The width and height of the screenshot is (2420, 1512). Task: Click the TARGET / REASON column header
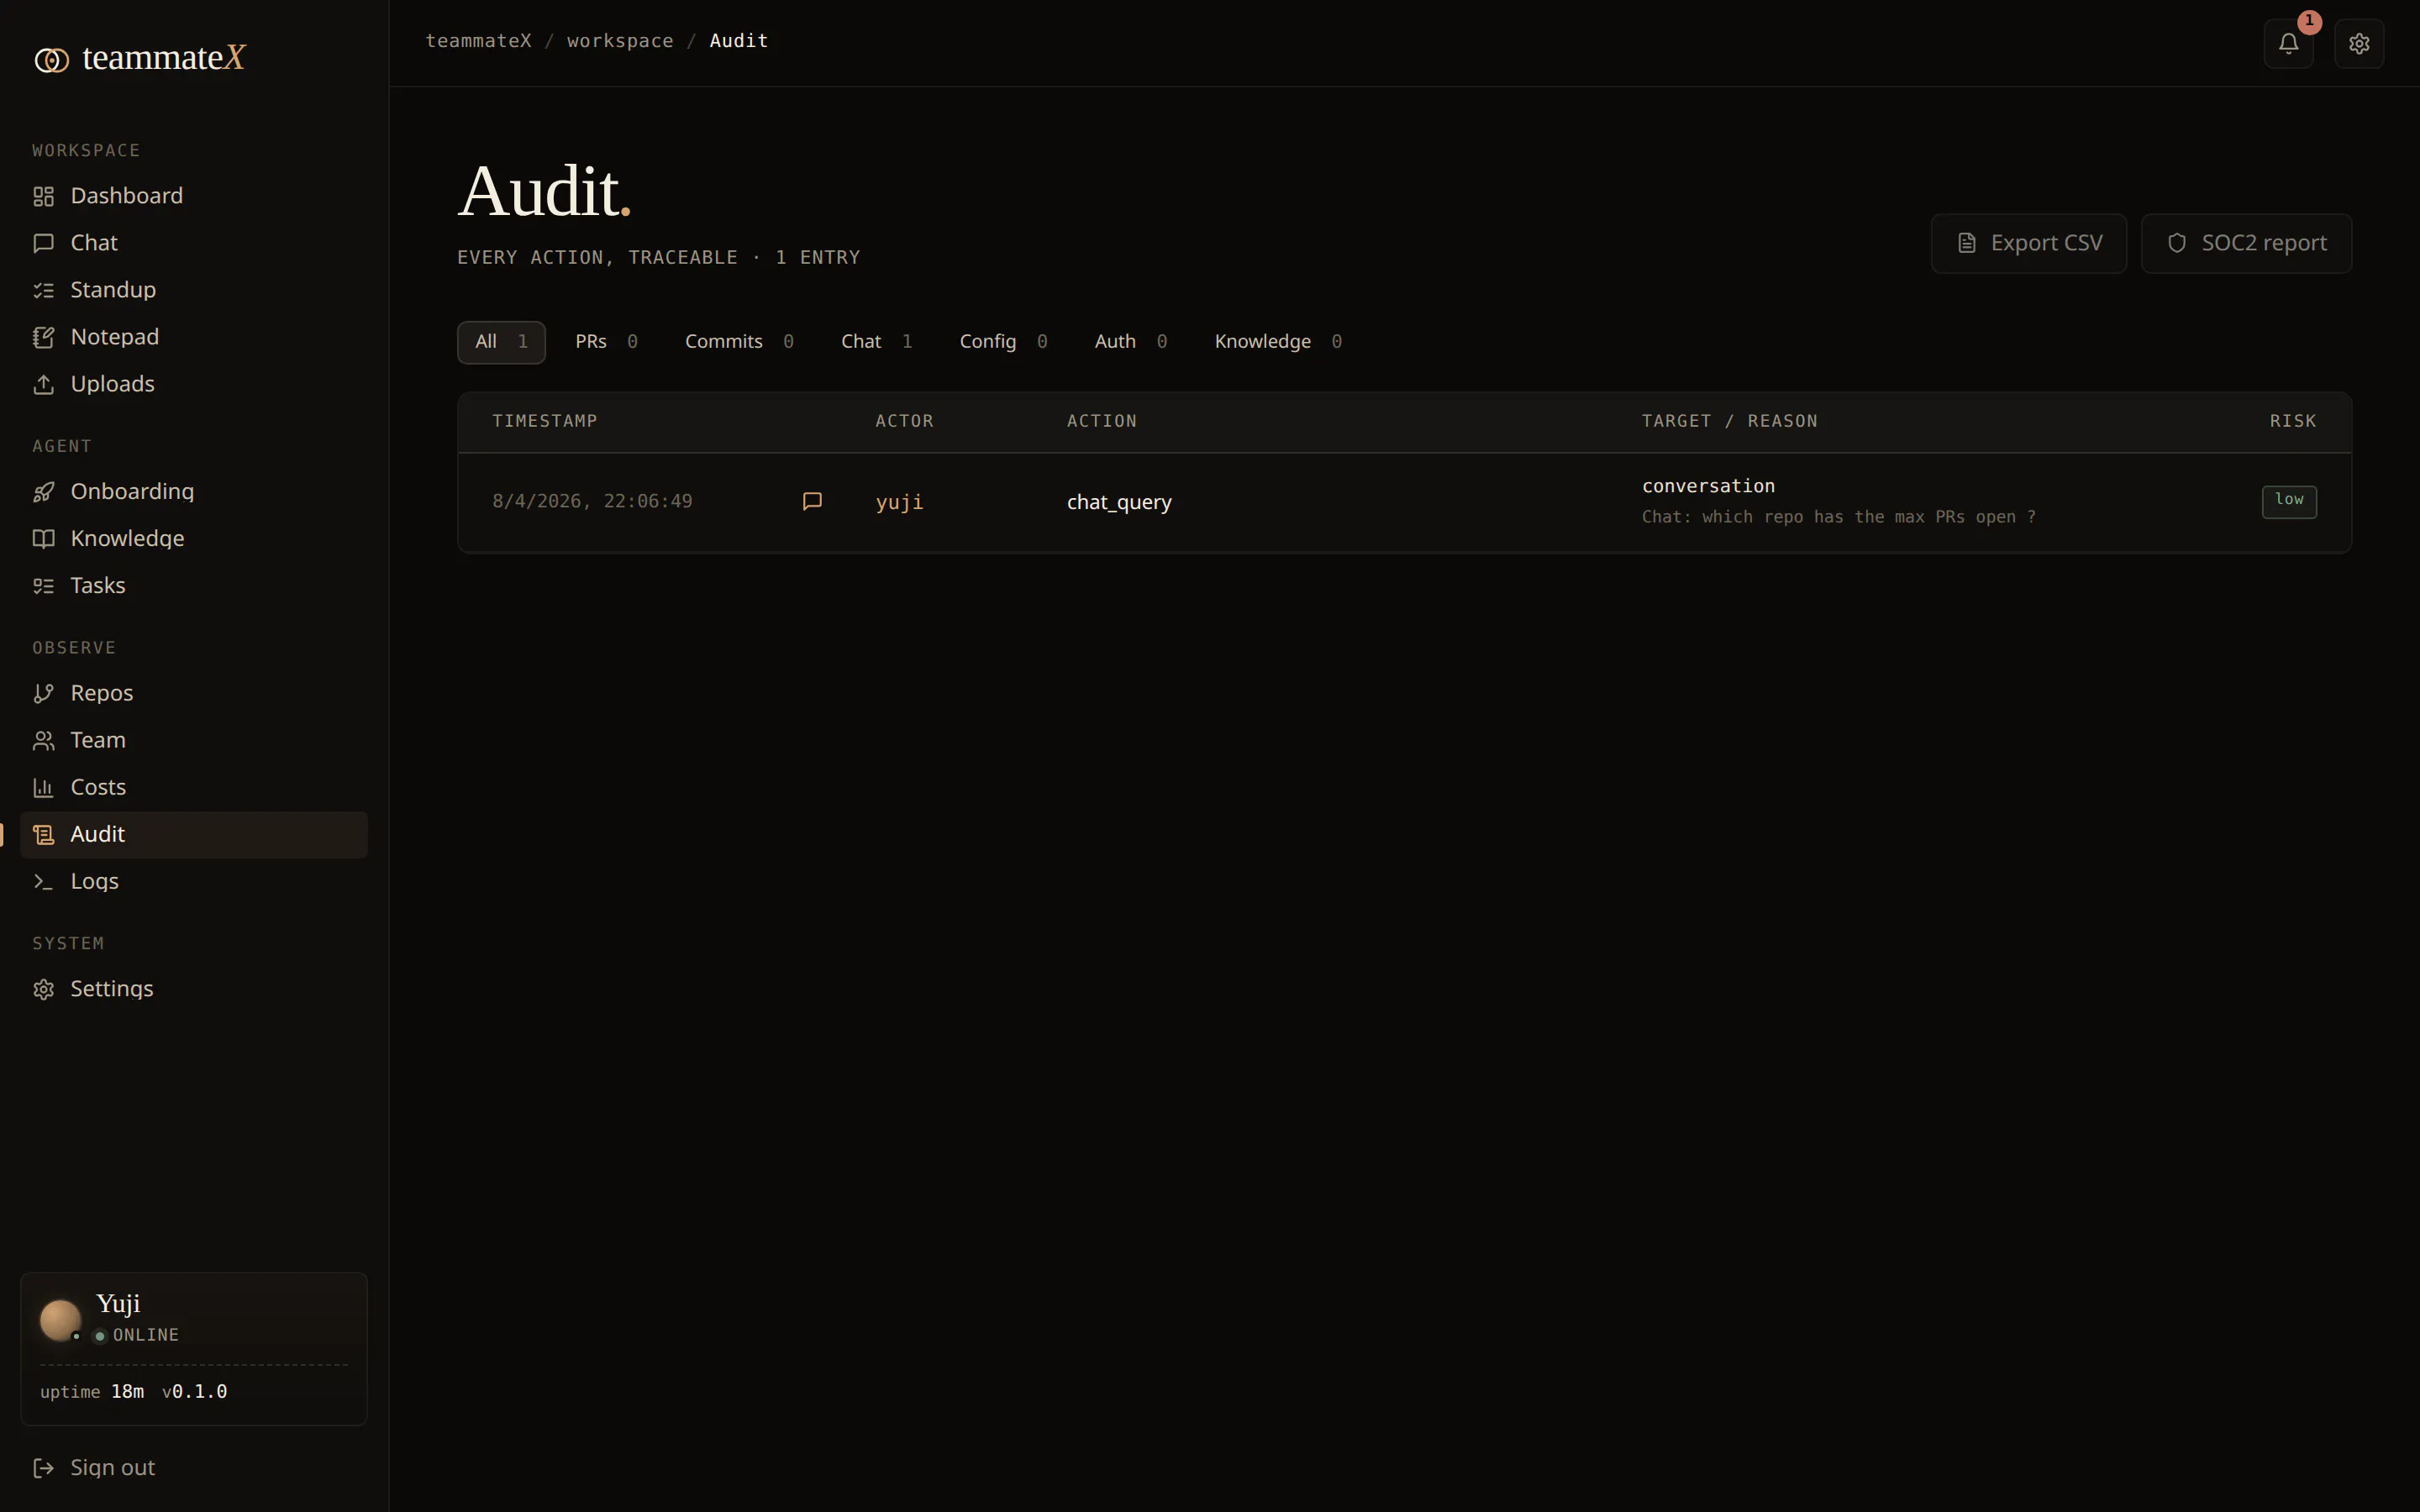click(1729, 421)
